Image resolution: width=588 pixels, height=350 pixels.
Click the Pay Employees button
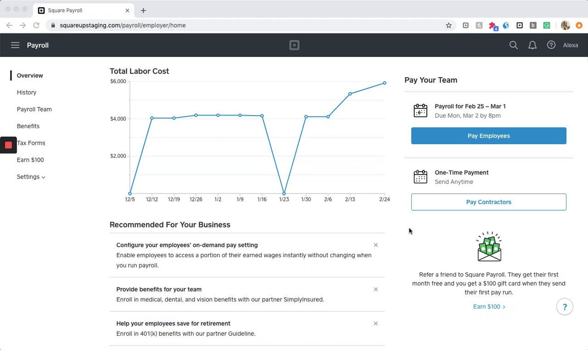pyautogui.click(x=488, y=136)
